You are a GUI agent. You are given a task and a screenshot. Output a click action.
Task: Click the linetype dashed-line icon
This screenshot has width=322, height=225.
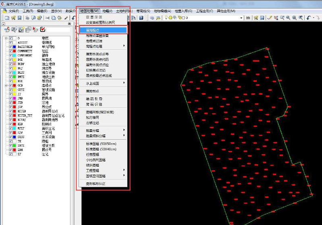pos(248,18)
